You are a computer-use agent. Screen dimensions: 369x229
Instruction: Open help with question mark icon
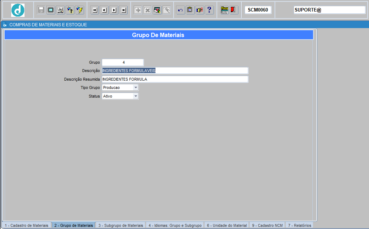point(210,10)
